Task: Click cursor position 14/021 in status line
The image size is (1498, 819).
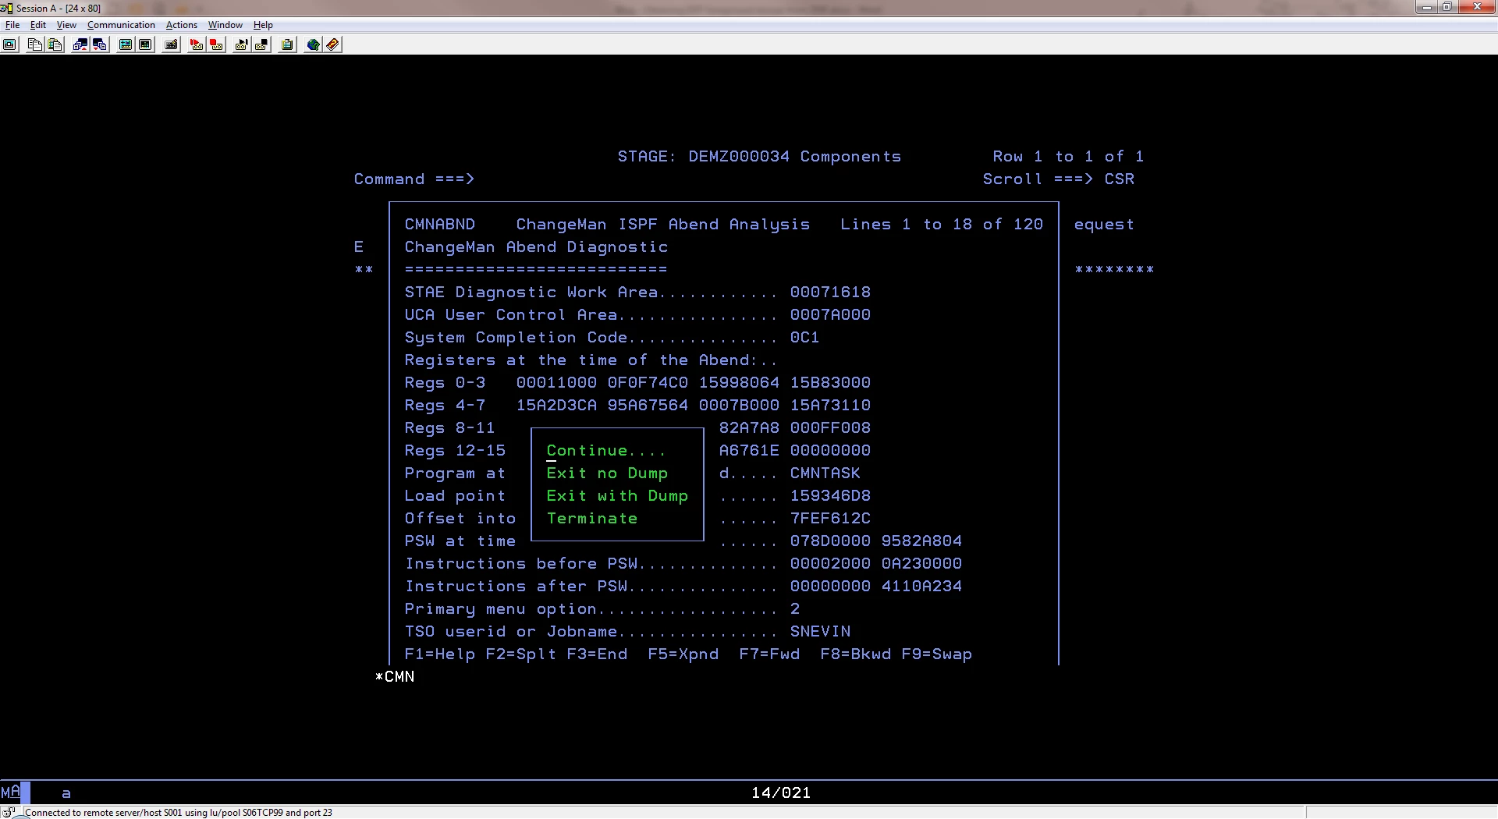Action: pos(781,792)
